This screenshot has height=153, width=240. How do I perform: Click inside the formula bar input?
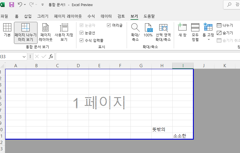click(x=148, y=57)
